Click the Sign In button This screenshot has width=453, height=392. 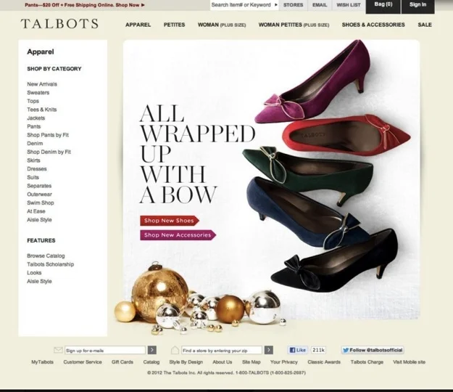[417, 6]
